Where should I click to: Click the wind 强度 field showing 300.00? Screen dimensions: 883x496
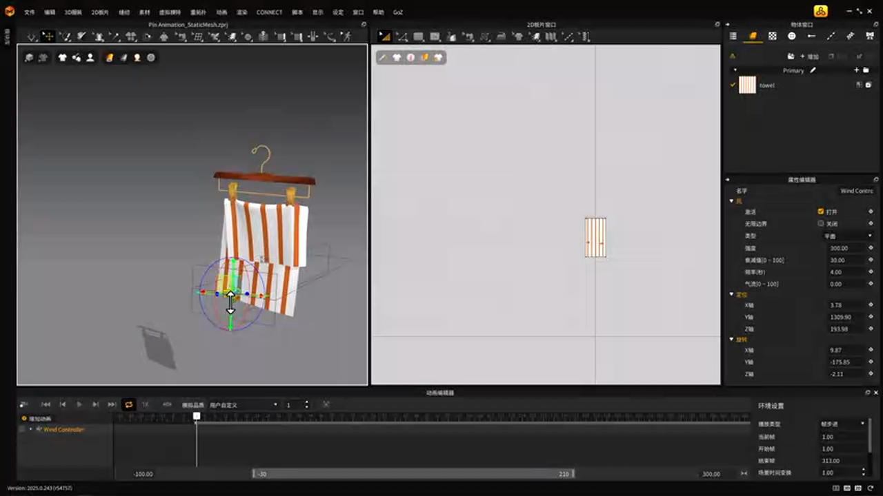coord(846,248)
